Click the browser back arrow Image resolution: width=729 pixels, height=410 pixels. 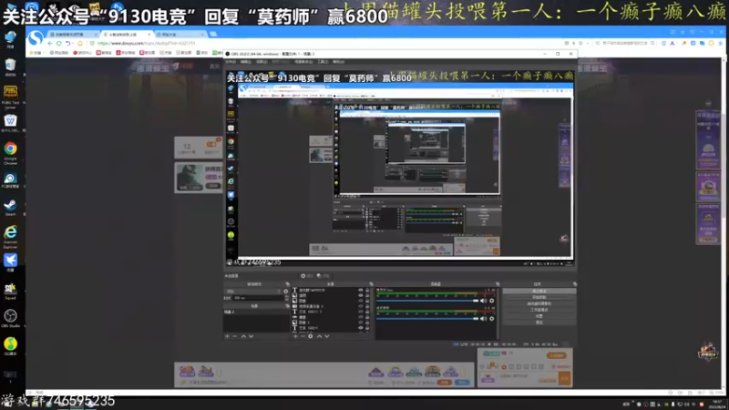50,43
